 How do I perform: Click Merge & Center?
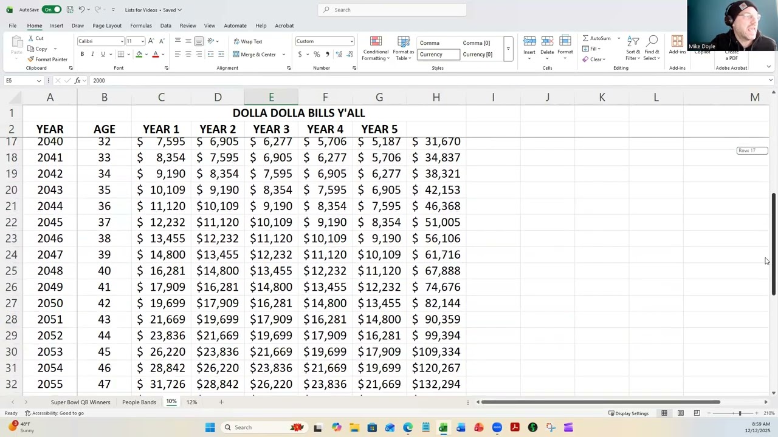[255, 55]
